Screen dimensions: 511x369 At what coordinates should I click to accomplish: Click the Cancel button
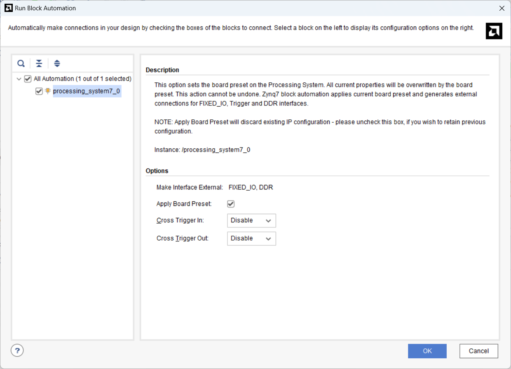(479, 351)
